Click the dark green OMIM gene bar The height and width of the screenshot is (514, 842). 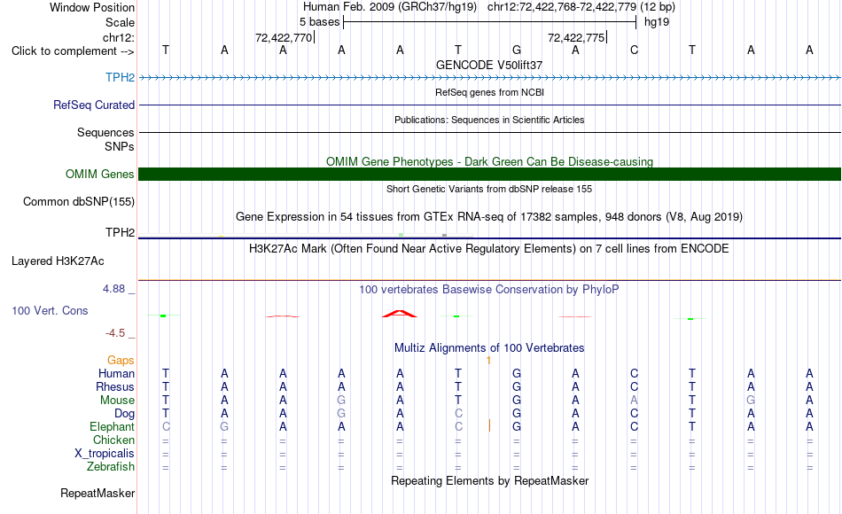(489, 174)
